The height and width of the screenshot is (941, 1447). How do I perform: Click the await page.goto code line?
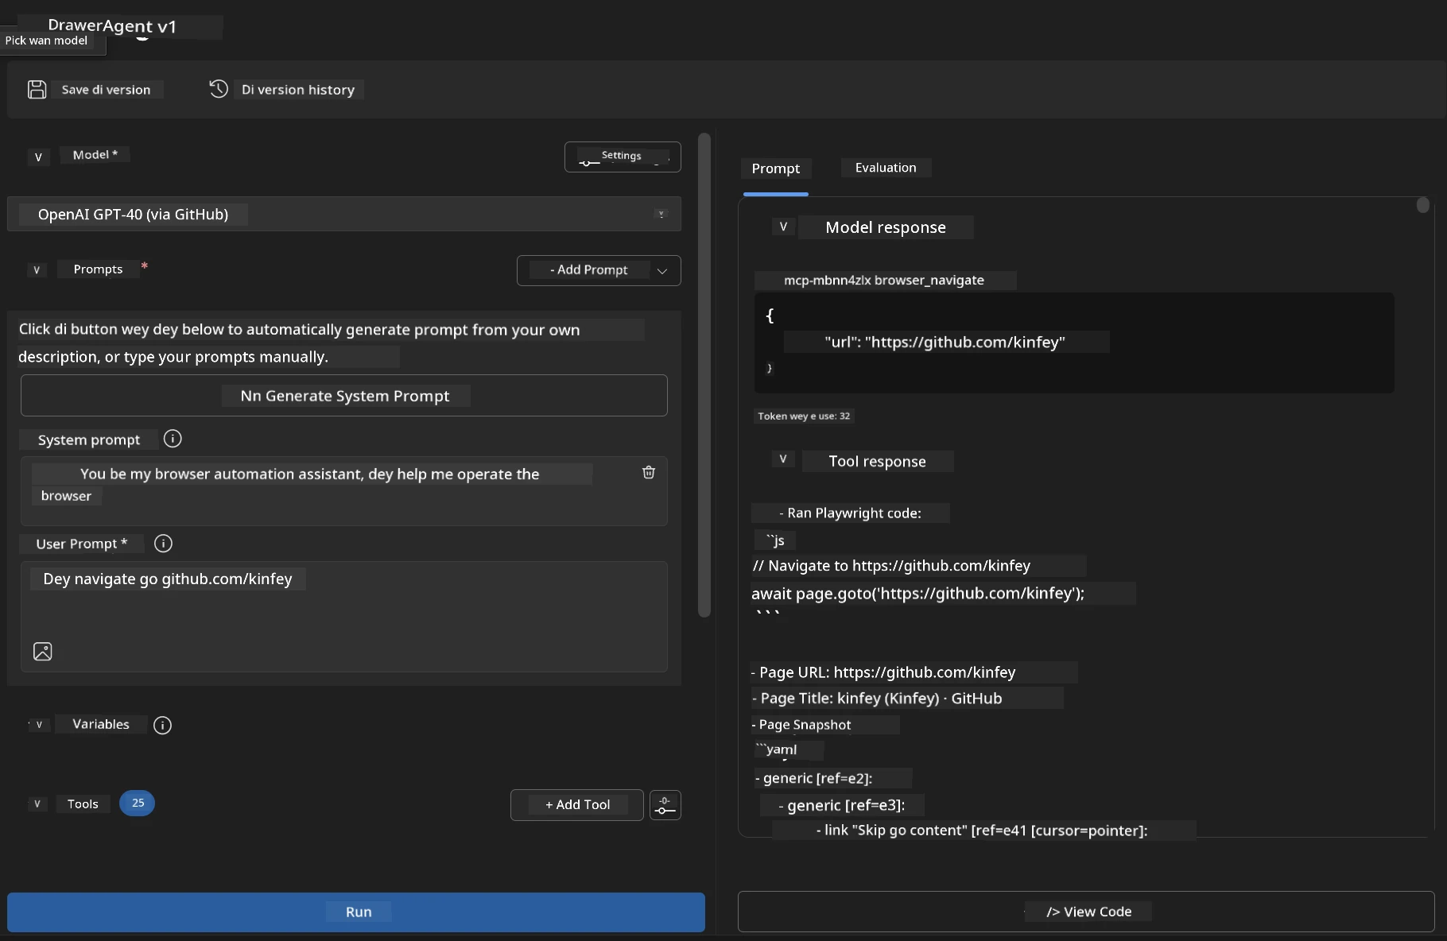918,594
